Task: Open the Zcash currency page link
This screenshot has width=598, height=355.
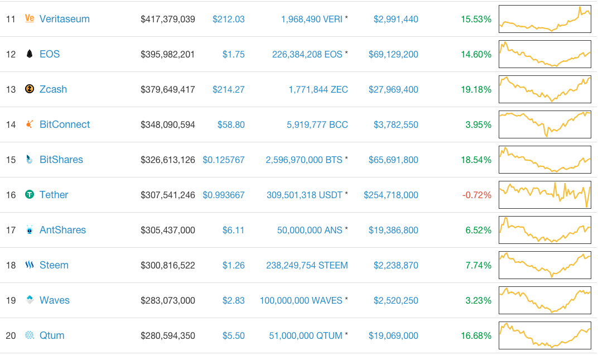Action: coord(53,89)
